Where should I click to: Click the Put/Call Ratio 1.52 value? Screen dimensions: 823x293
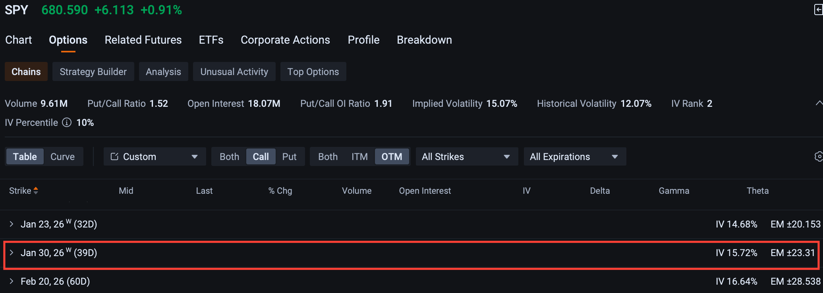tap(159, 103)
